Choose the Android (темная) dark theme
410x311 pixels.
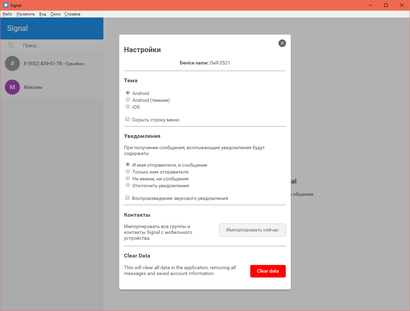click(128, 99)
